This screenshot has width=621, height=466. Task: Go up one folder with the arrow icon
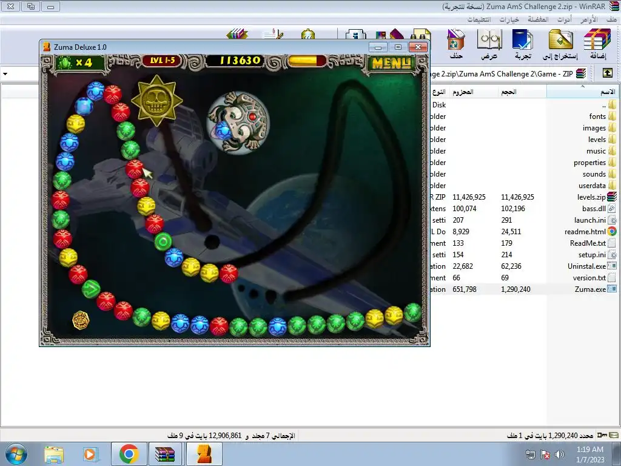coord(608,73)
